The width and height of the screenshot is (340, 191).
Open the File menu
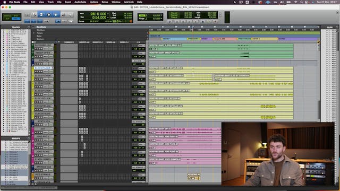click(x=25, y=2)
